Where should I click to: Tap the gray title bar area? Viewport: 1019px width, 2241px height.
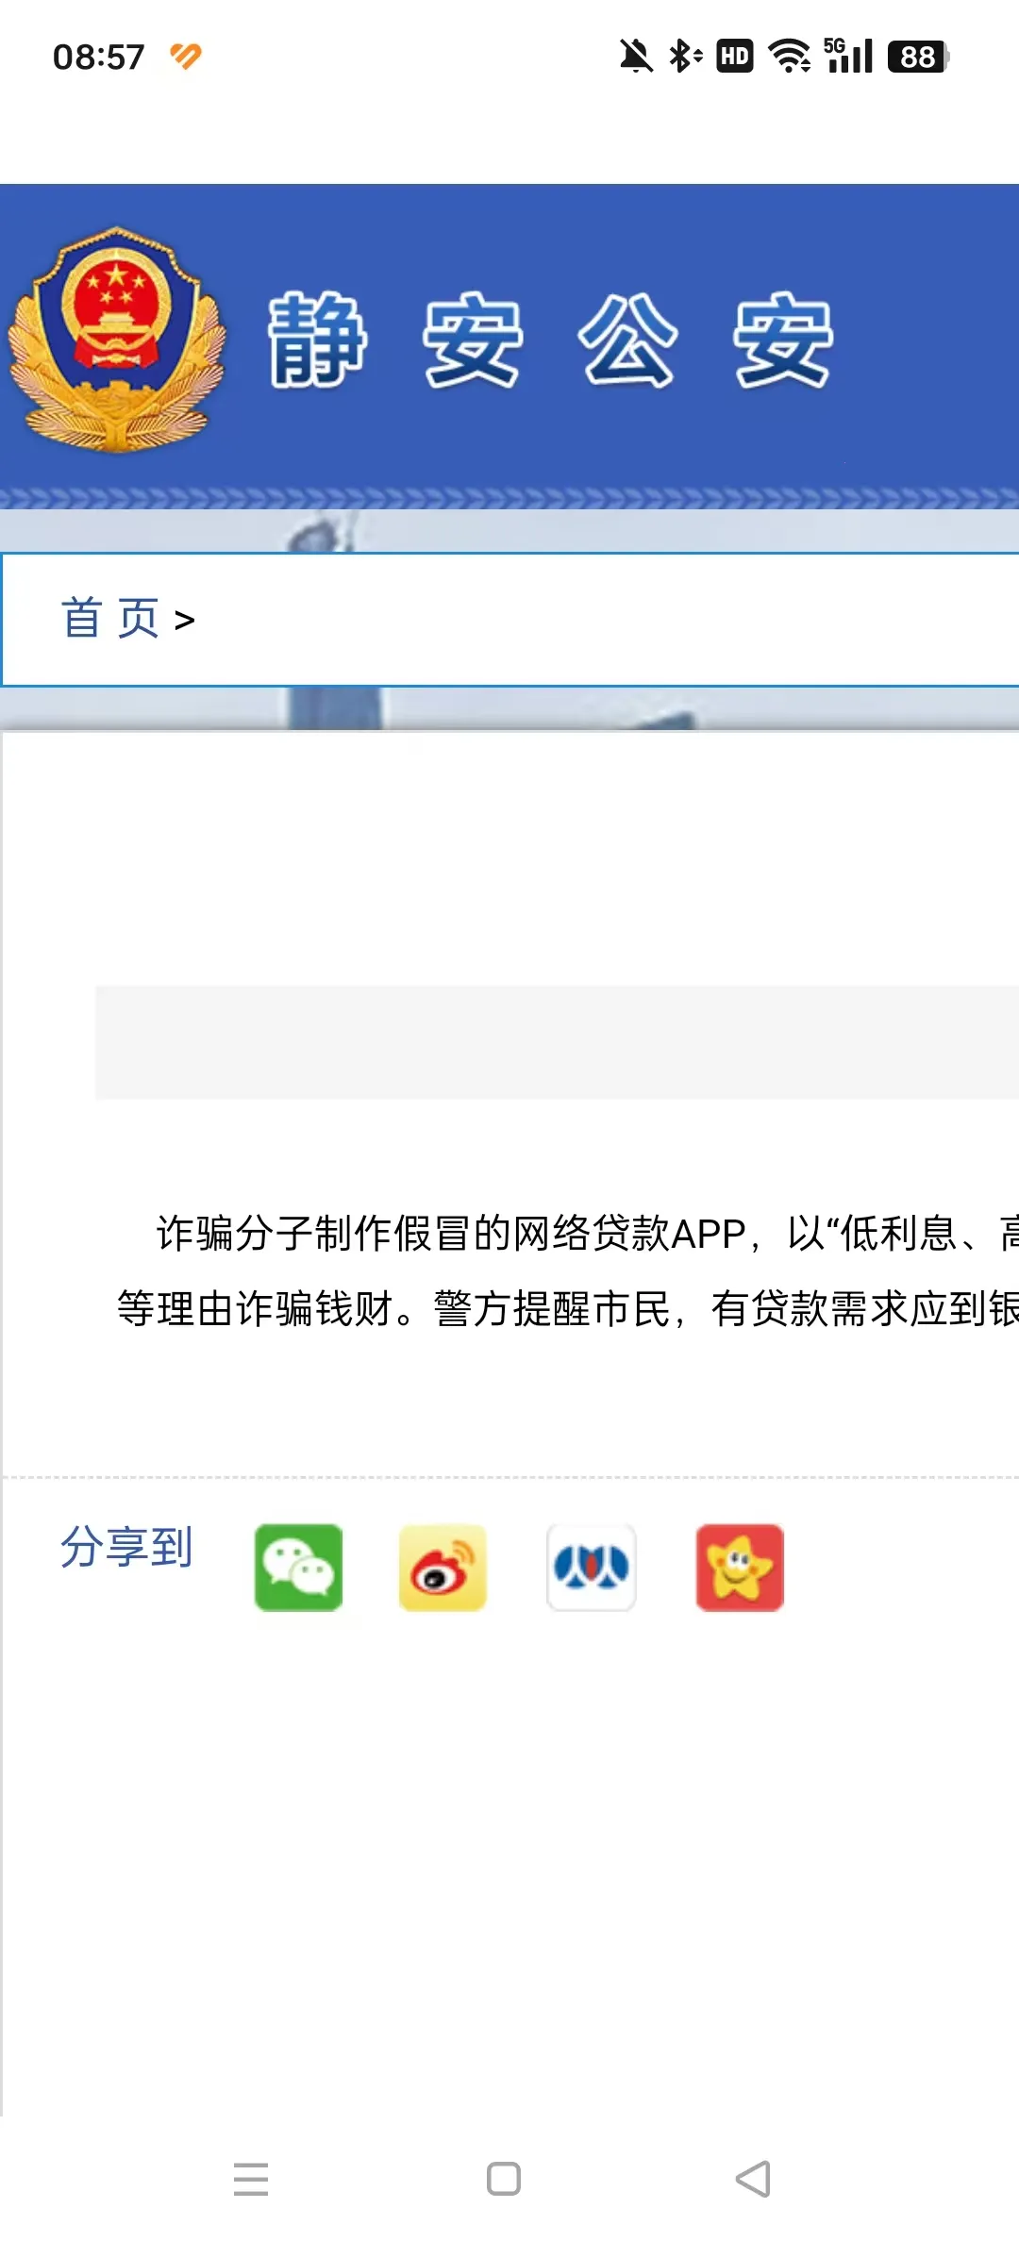[x=557, y=1042]
